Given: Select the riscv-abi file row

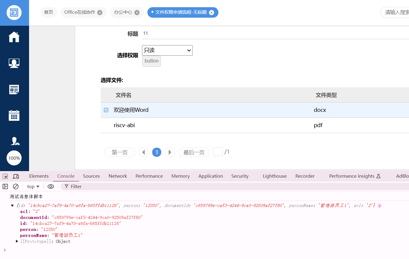Looking at the screenshot, I should point(255,125).
